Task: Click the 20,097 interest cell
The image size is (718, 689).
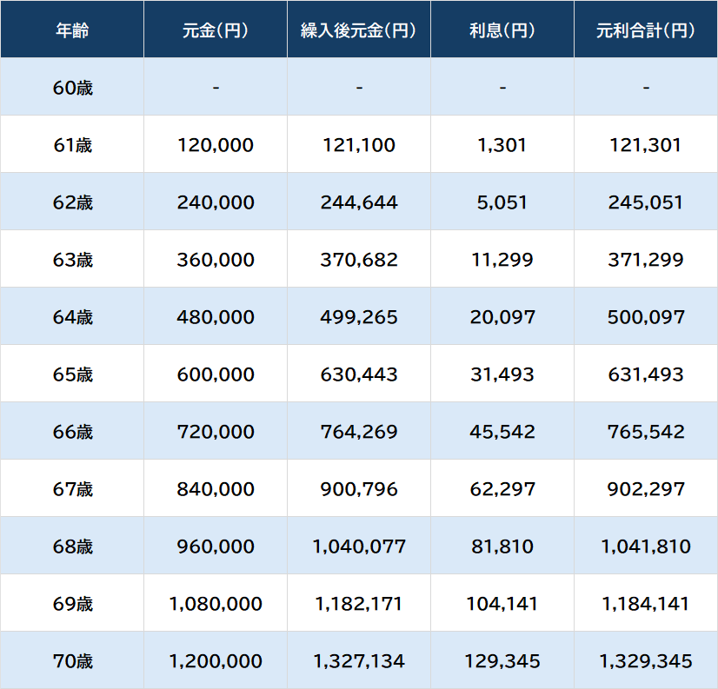Action: [x=502, y=317]
